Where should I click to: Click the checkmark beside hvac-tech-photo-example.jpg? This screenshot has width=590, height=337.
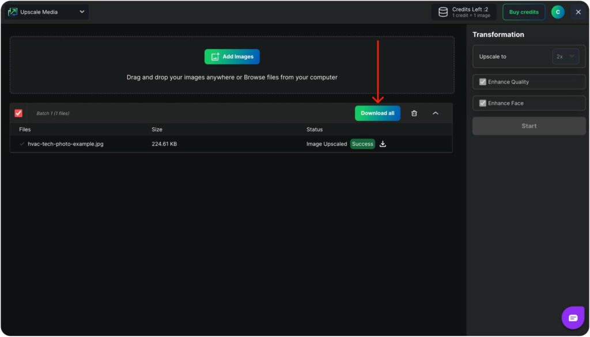22,144
